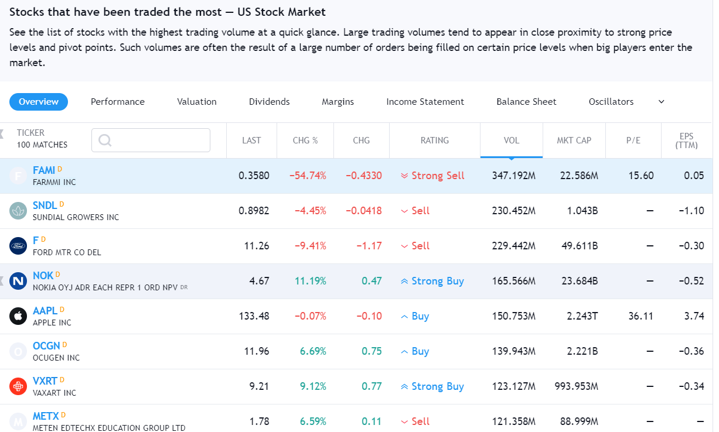Expand more tabs chevron after Oscillators
Image resolution: width=719 pixels, height=432 pixels.
pyautogui.click(x=661, y=102)
